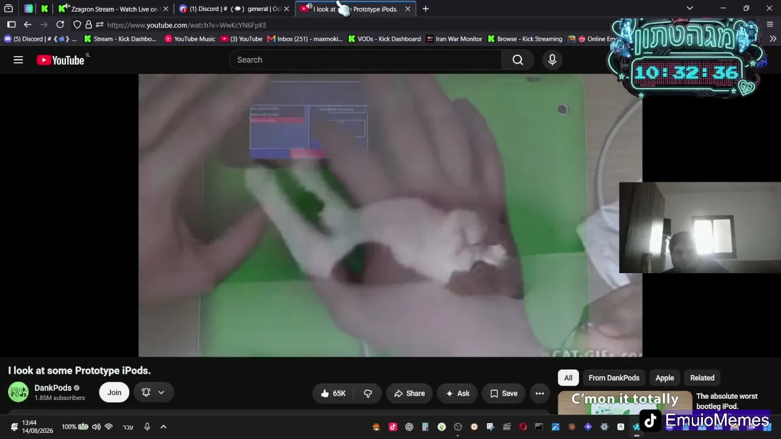Image resolution: width=781 pixels, height=439 pixels.
Task: Click the YouTube search magnifier button
Action: click(518, 60)
